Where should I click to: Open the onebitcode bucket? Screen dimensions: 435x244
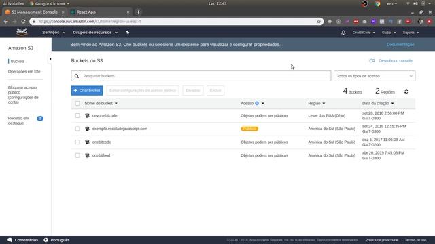coord(101,142)
